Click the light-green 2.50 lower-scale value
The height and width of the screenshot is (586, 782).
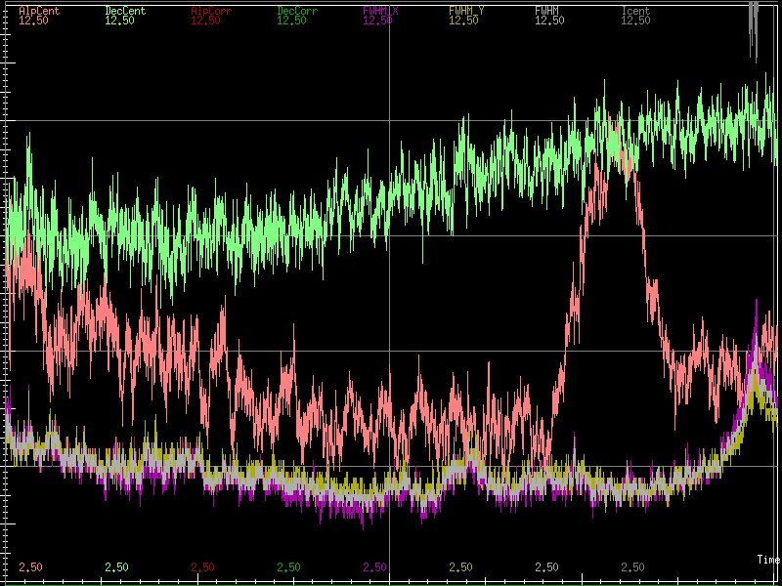coord(116,567)
